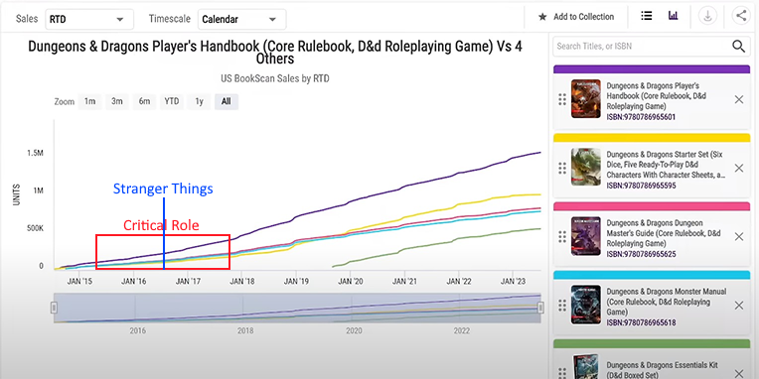The height and width of the screenshot is (379, 759).
Task: Click the left range navigator handle
Action: pyautogui.click(x=55, y=308)
